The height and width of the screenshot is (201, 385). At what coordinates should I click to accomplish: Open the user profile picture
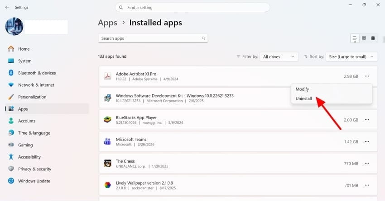click(x=14, y=27)
